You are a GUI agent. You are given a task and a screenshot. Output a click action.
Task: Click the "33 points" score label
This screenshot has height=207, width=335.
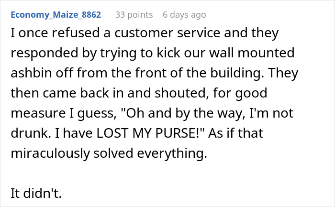point(134,15)
